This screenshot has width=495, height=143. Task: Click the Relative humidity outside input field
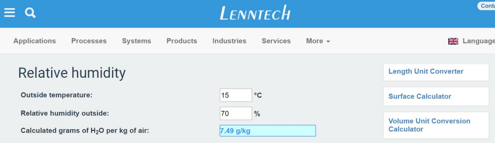click(x=236, y=114)
